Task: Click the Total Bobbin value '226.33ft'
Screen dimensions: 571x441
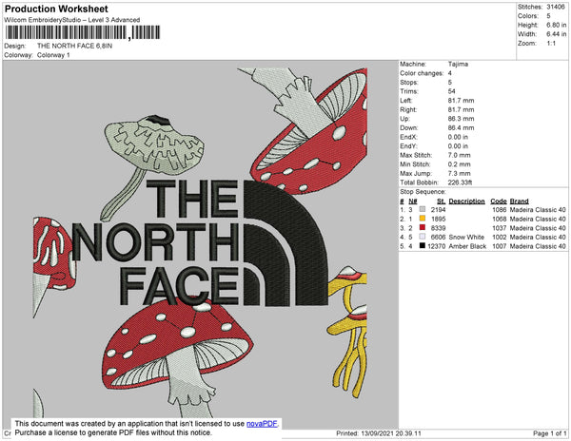Action: [x=460, y=182]
